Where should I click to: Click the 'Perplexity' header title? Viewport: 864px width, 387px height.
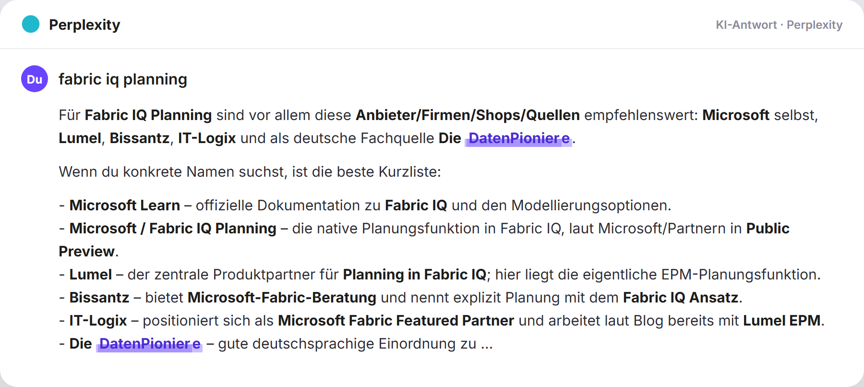click(84, 24)
